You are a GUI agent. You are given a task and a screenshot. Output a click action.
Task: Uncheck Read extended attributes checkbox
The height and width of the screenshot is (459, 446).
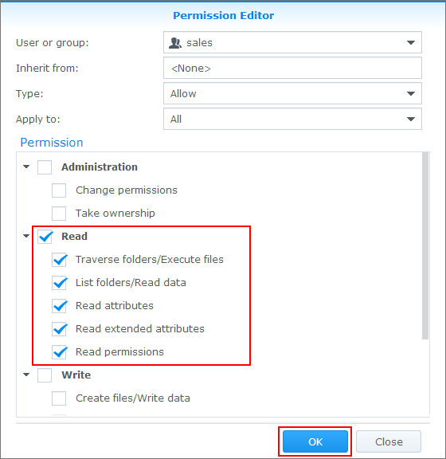pyautogui.click(x=59, y=329)
